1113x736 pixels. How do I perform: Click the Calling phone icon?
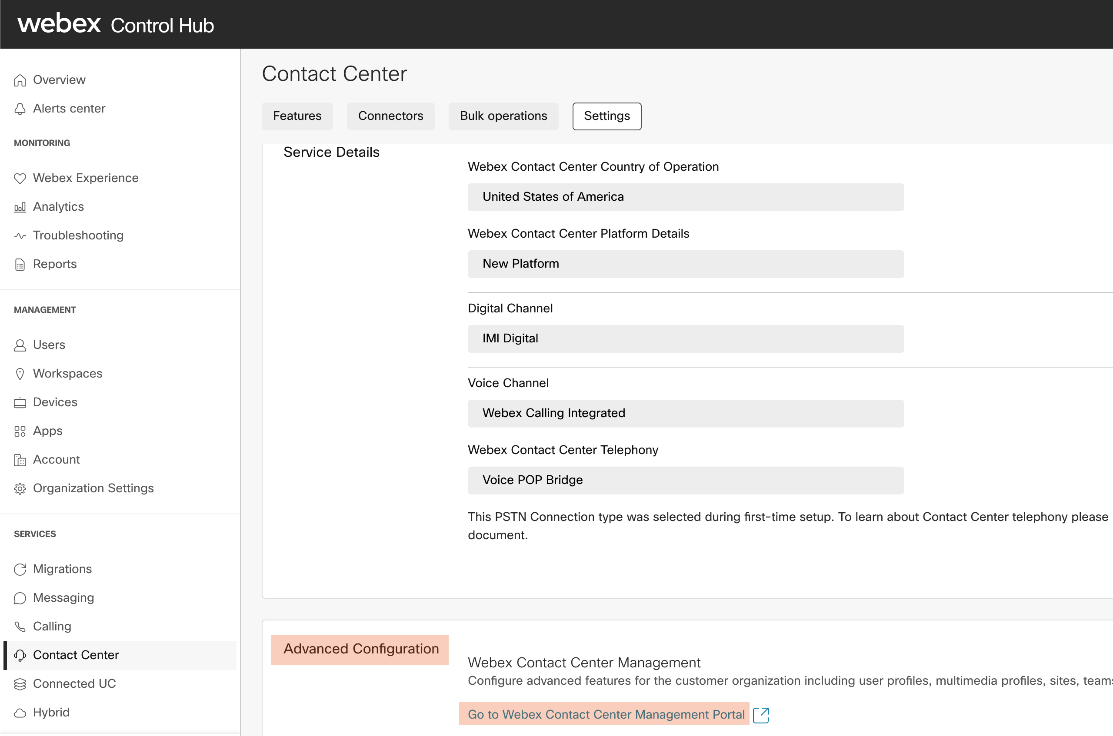[20, 626]
